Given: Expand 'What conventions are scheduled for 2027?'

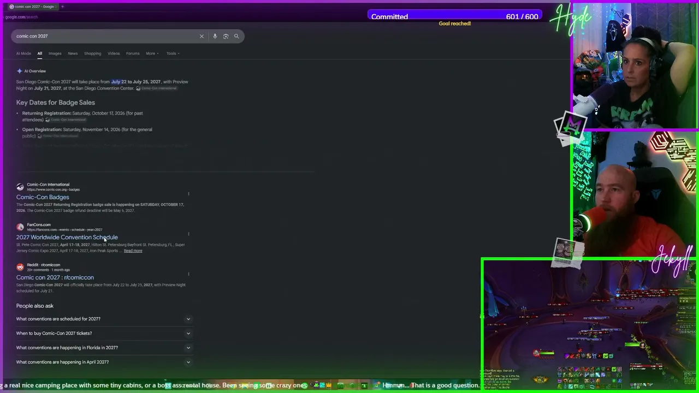Looking at the screenshot, I should [x=104, y=319].
